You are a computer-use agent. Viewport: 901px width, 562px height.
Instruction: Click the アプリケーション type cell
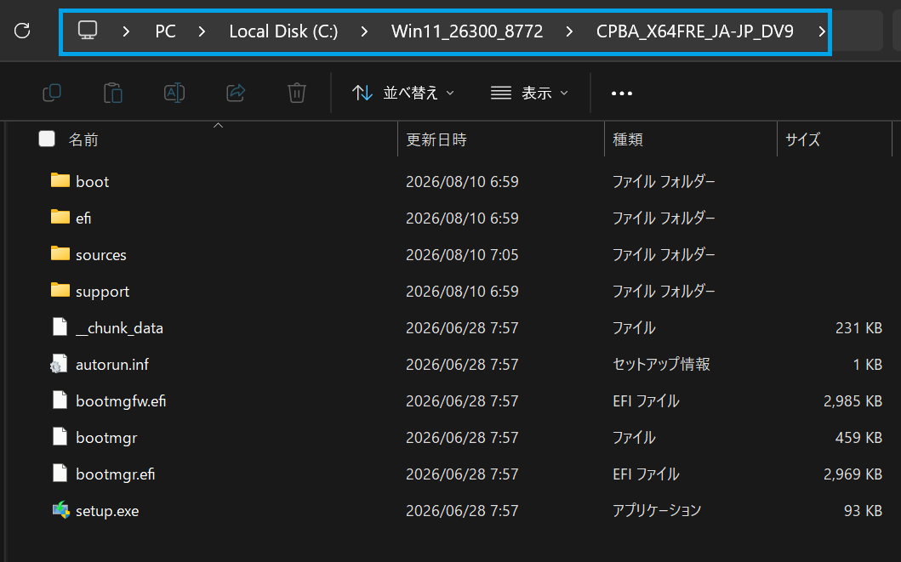[657, 511]
